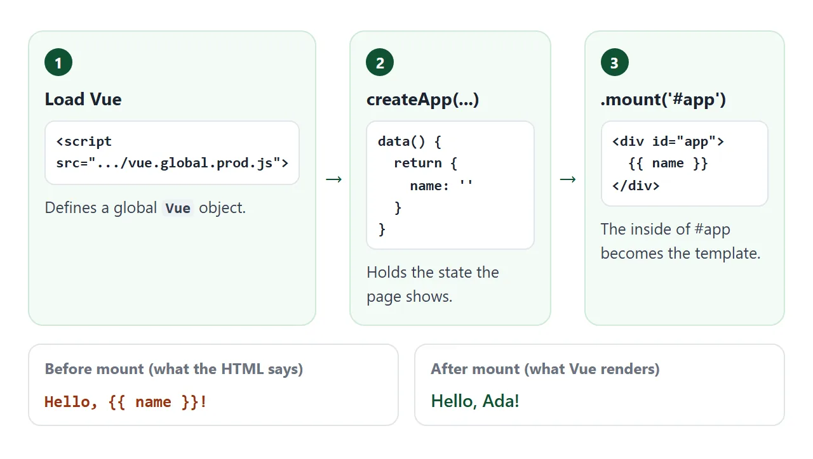
Task: Click the "Before mount (what the HTML says)" label
Action: pyautogui.click(x=174, y=369)
